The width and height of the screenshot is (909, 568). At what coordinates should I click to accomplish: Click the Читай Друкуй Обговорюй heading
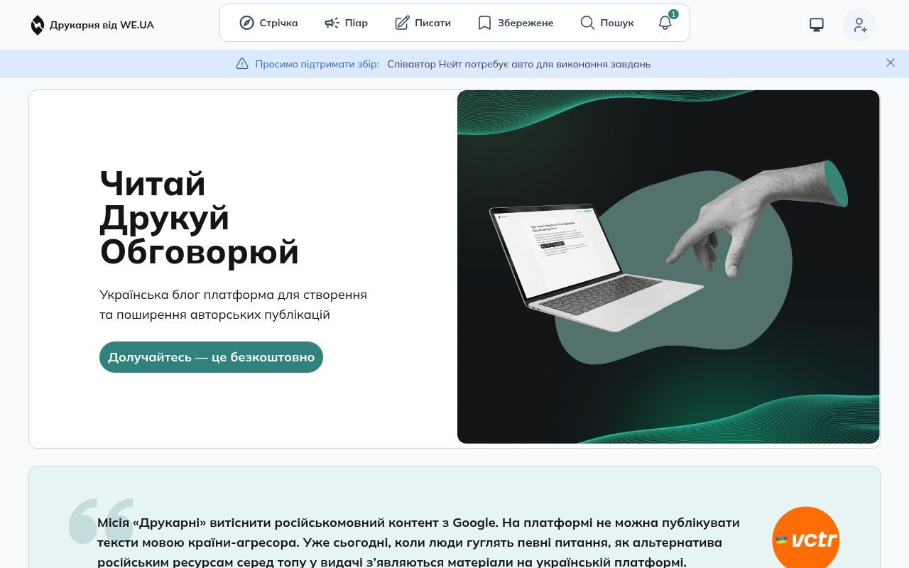point(199,217)
